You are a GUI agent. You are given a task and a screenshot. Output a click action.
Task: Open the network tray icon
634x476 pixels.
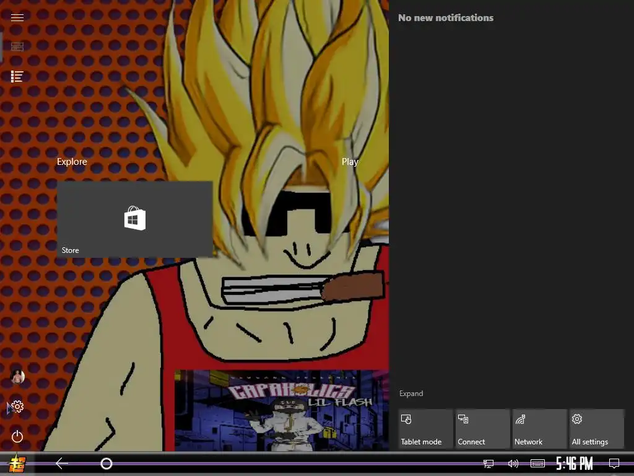click(489, 464)
